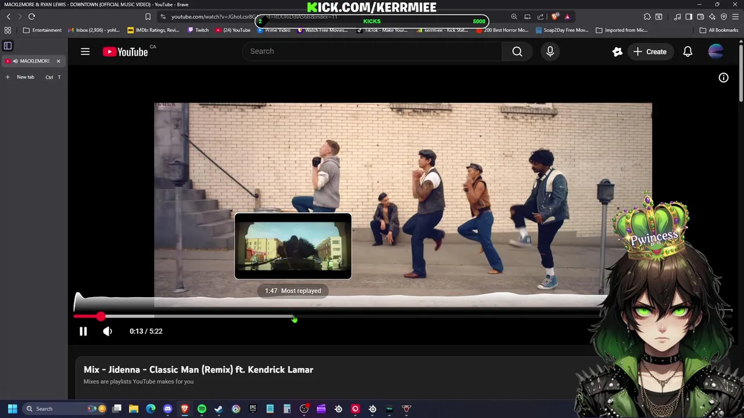This screenshot has width=744, height=418.
Task: Toggle the Brave sidebar panel icon
Action: pos(8,45)
